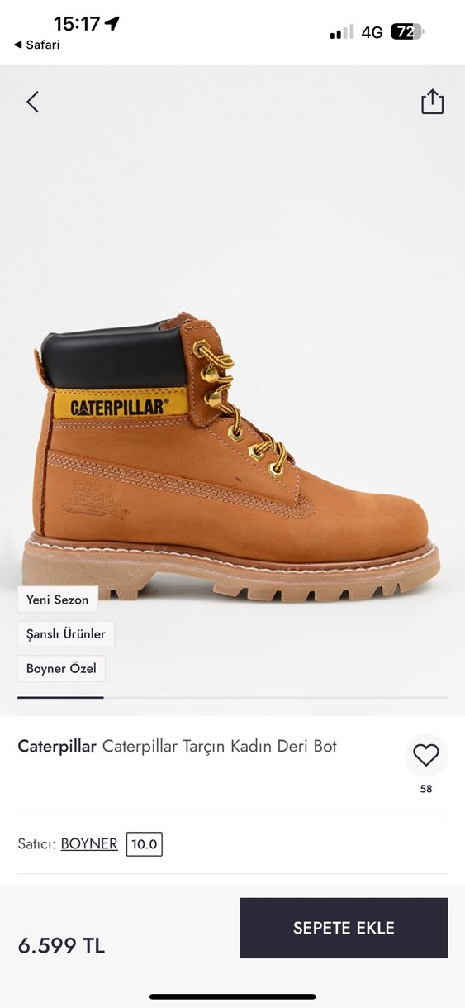Add the product to cart with SEPETE EKLE

tap(344, 928)
